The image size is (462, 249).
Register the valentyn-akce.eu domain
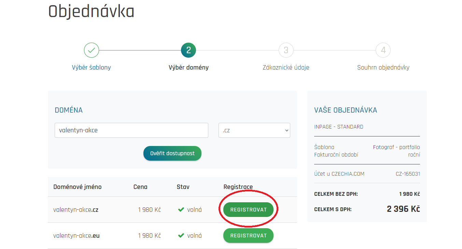pos(248,236)
